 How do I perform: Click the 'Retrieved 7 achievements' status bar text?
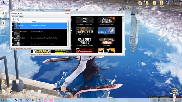point(21,48)
